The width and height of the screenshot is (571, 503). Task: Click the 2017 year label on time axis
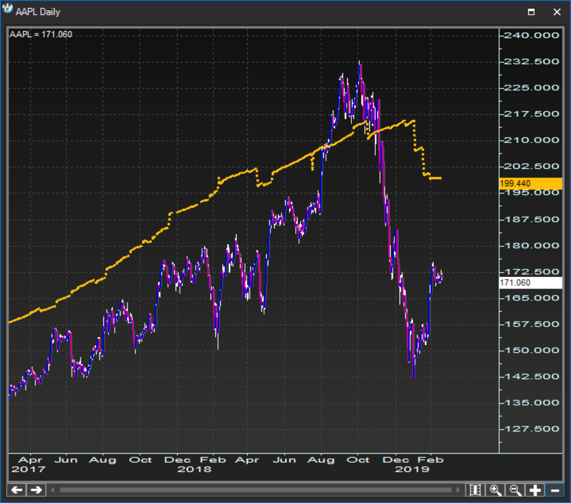coord(29,469)
